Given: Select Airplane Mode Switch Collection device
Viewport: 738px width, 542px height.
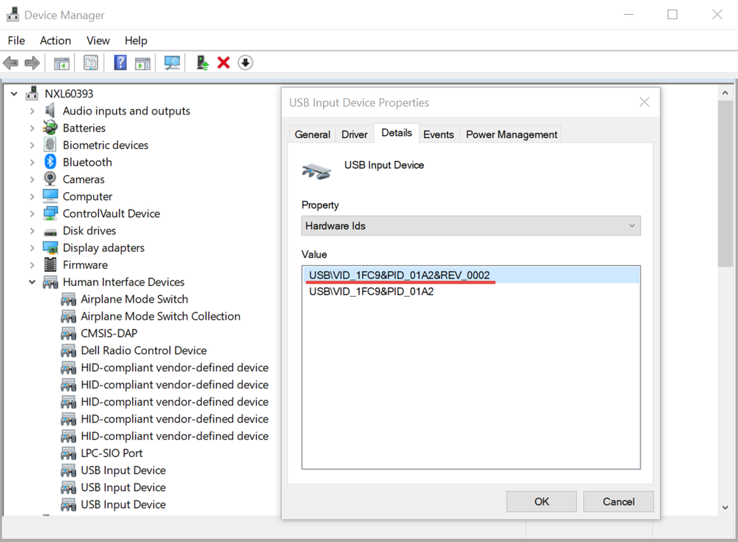Looking at the screenshot, I should 160,316.
